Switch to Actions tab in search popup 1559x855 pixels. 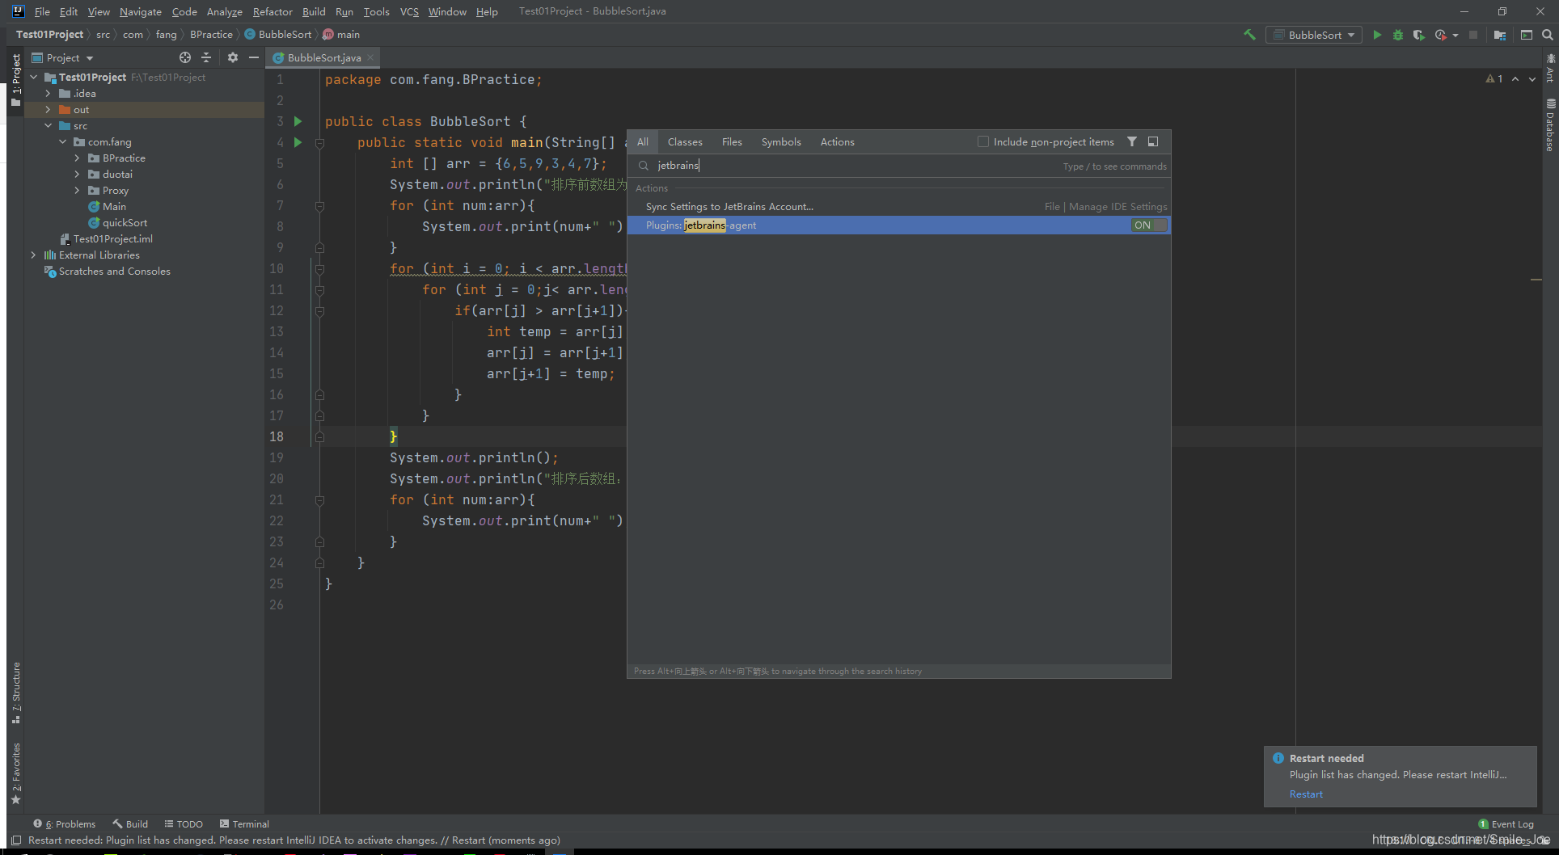[x=837, y=141]
